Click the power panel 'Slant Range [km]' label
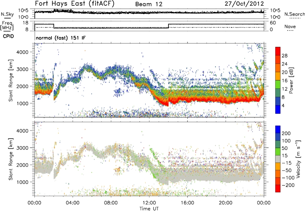 tap(11, 80)
